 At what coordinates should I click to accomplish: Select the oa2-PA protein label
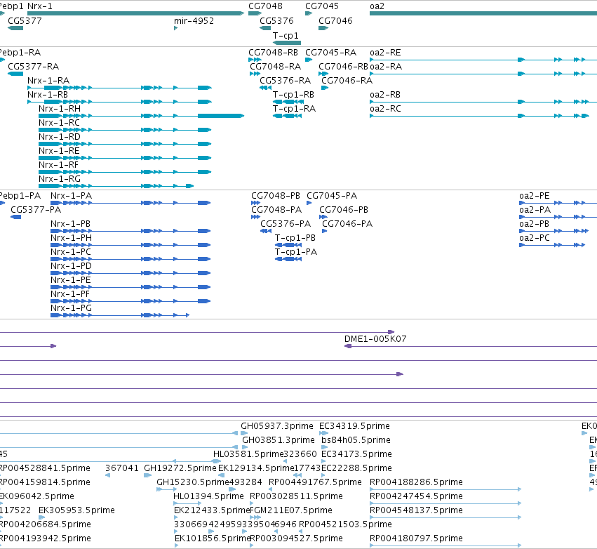[535, 210]
